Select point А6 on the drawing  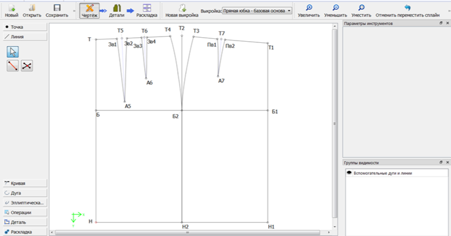(x=146, y=78)
